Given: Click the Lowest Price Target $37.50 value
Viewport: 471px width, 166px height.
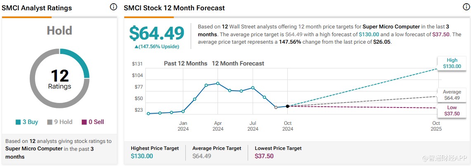Looking at the screenshot, I should coord(264,156).
